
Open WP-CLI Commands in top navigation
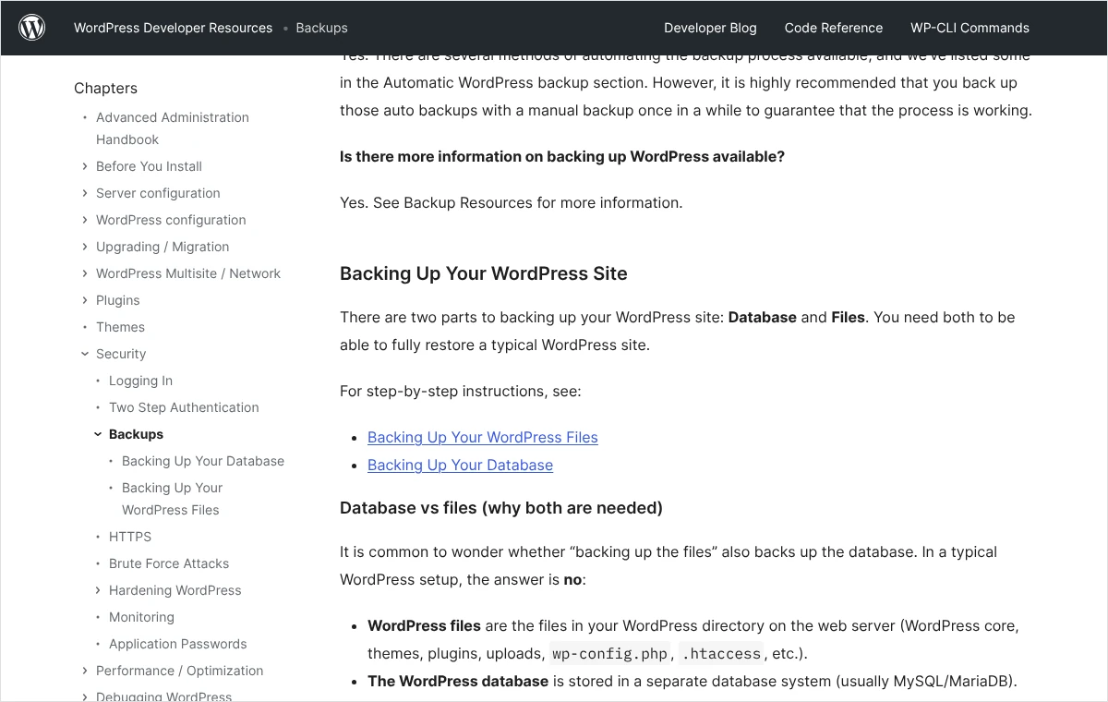point(969,28)
